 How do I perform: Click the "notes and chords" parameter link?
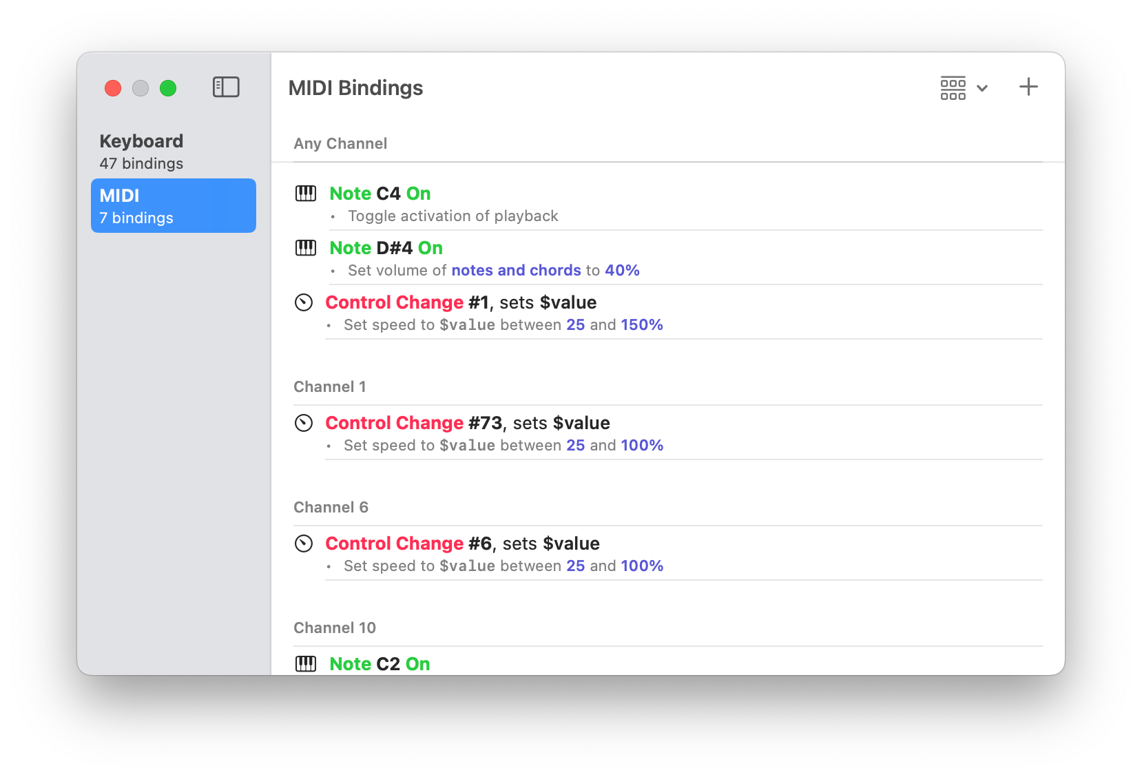pyautogui.click(x=516, y=271)
